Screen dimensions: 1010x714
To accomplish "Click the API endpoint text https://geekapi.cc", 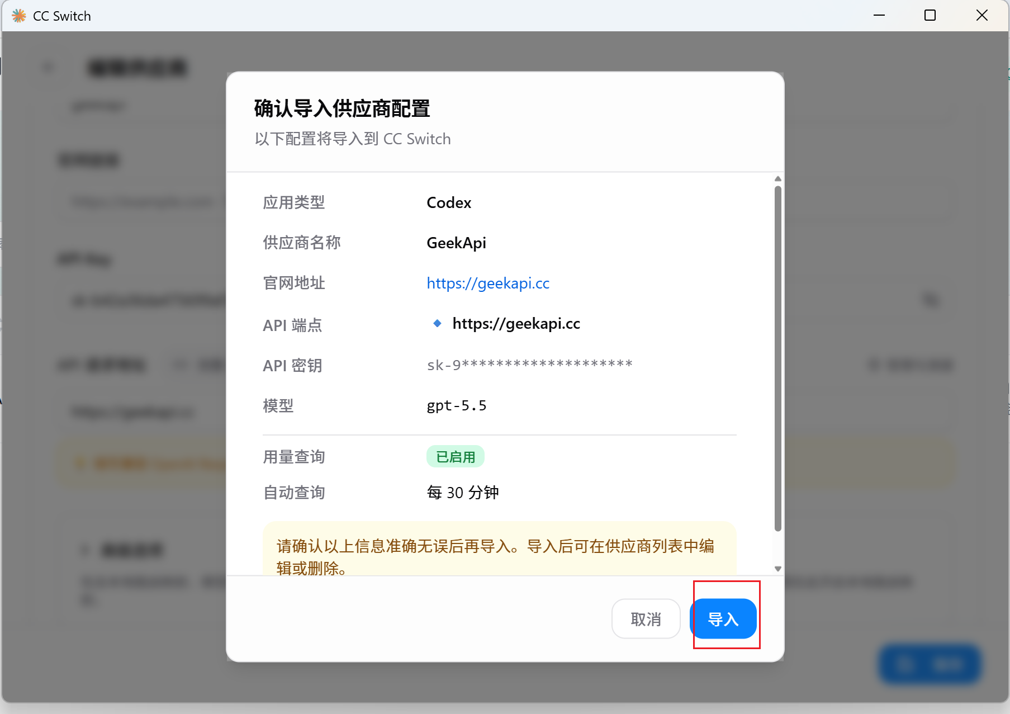I will pyautogui.click(x=516, y=324).
